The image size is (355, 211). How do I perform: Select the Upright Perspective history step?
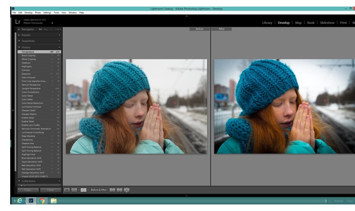point(39,89)
